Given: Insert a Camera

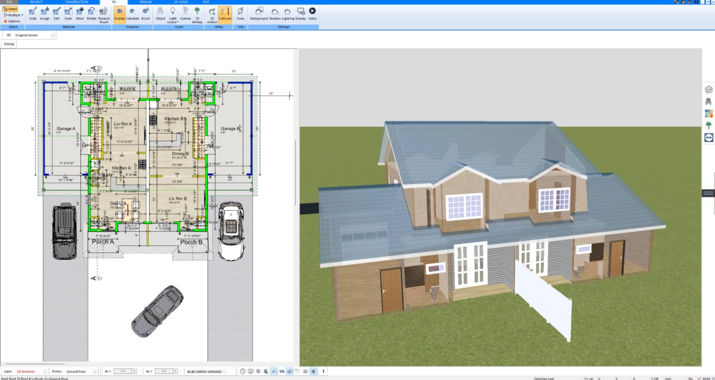Looking at the screenshot, I should click(x=185, y=13).
